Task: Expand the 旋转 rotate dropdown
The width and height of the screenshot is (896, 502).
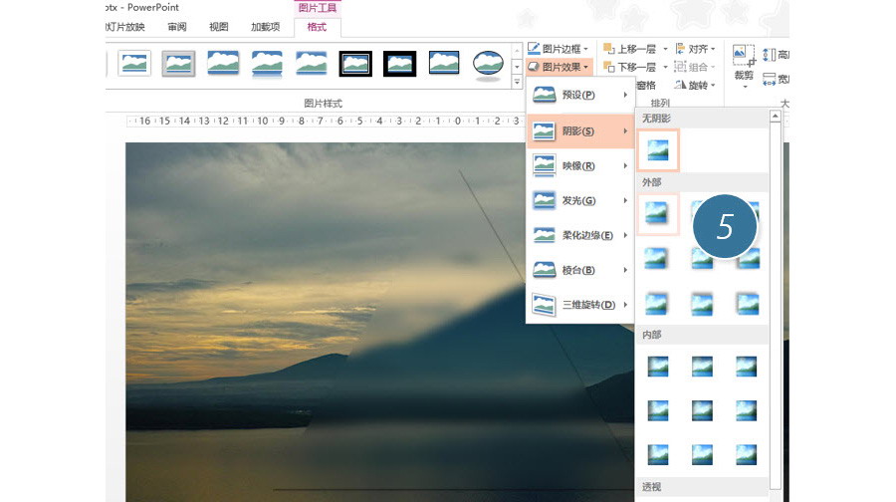Action: (696, 86)
